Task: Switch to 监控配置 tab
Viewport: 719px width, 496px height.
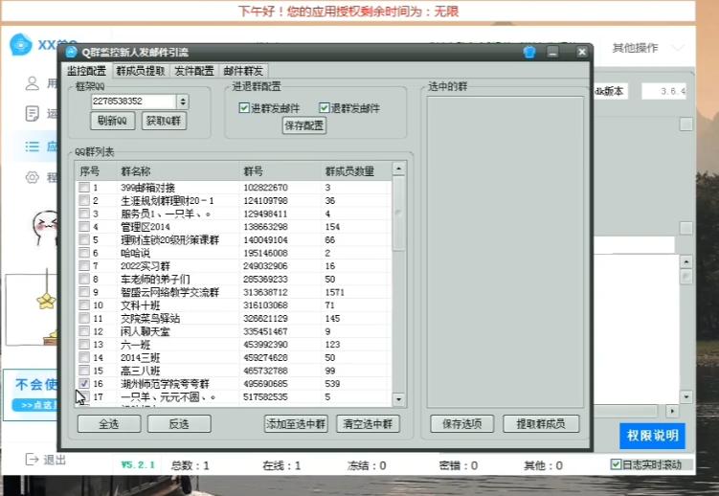Action: pyautogui.click(x=86, y=71)
